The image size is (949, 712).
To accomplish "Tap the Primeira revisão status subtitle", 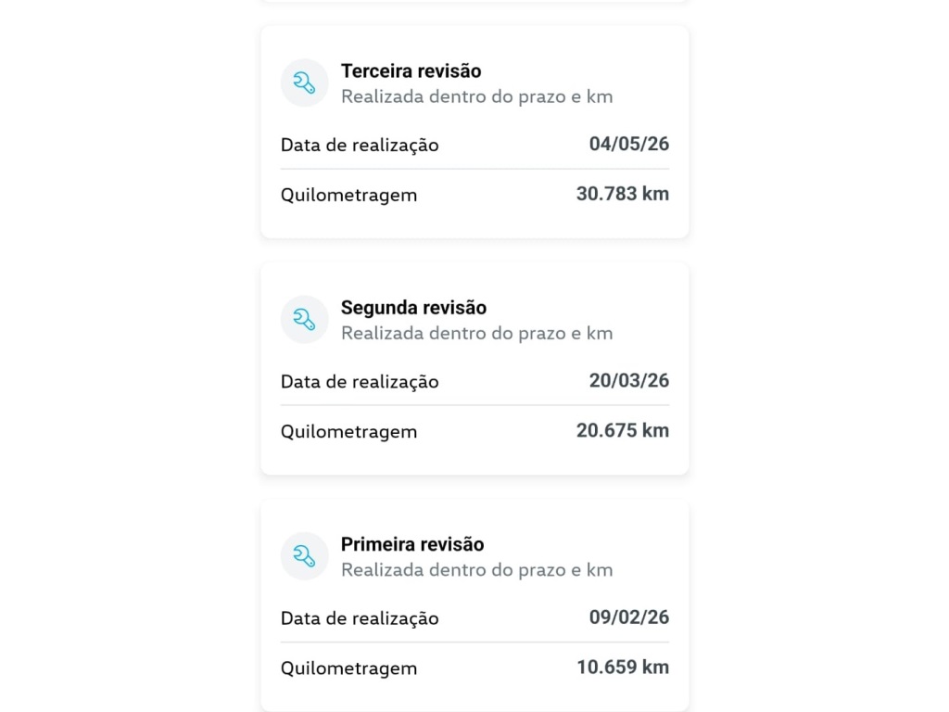I will (x=477, y=570).
